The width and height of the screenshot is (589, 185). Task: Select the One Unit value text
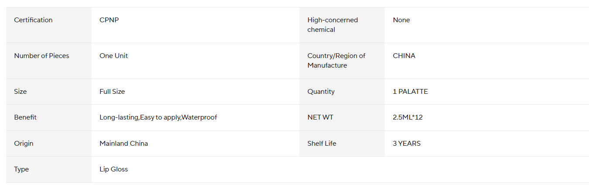[x=113, y=56]
